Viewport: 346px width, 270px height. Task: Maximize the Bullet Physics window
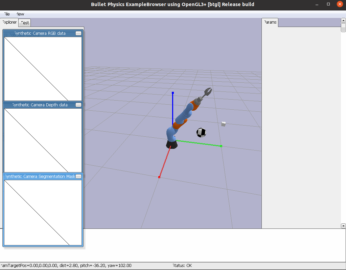click(x=328, y=4)
